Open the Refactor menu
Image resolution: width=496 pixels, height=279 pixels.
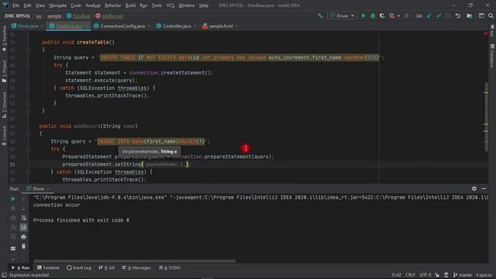(x=113, y=5)
